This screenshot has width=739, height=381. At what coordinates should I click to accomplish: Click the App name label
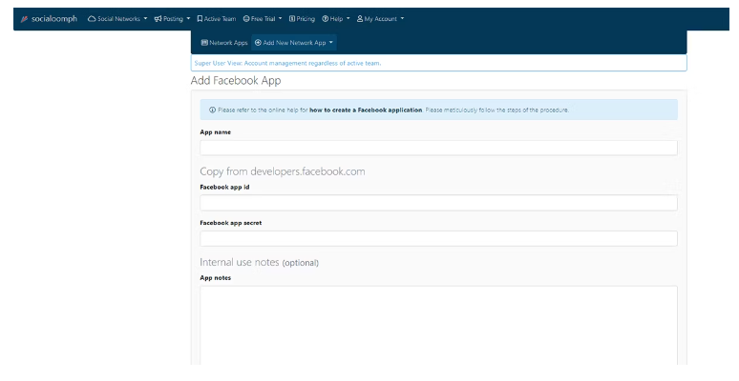(216, 132)
